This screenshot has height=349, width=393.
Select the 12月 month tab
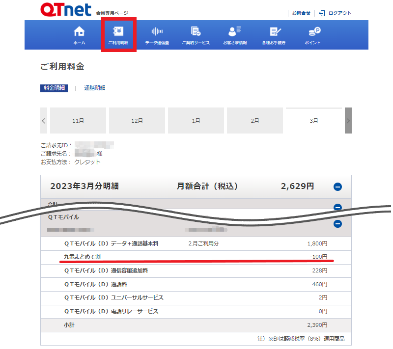(x=137, y=121)
